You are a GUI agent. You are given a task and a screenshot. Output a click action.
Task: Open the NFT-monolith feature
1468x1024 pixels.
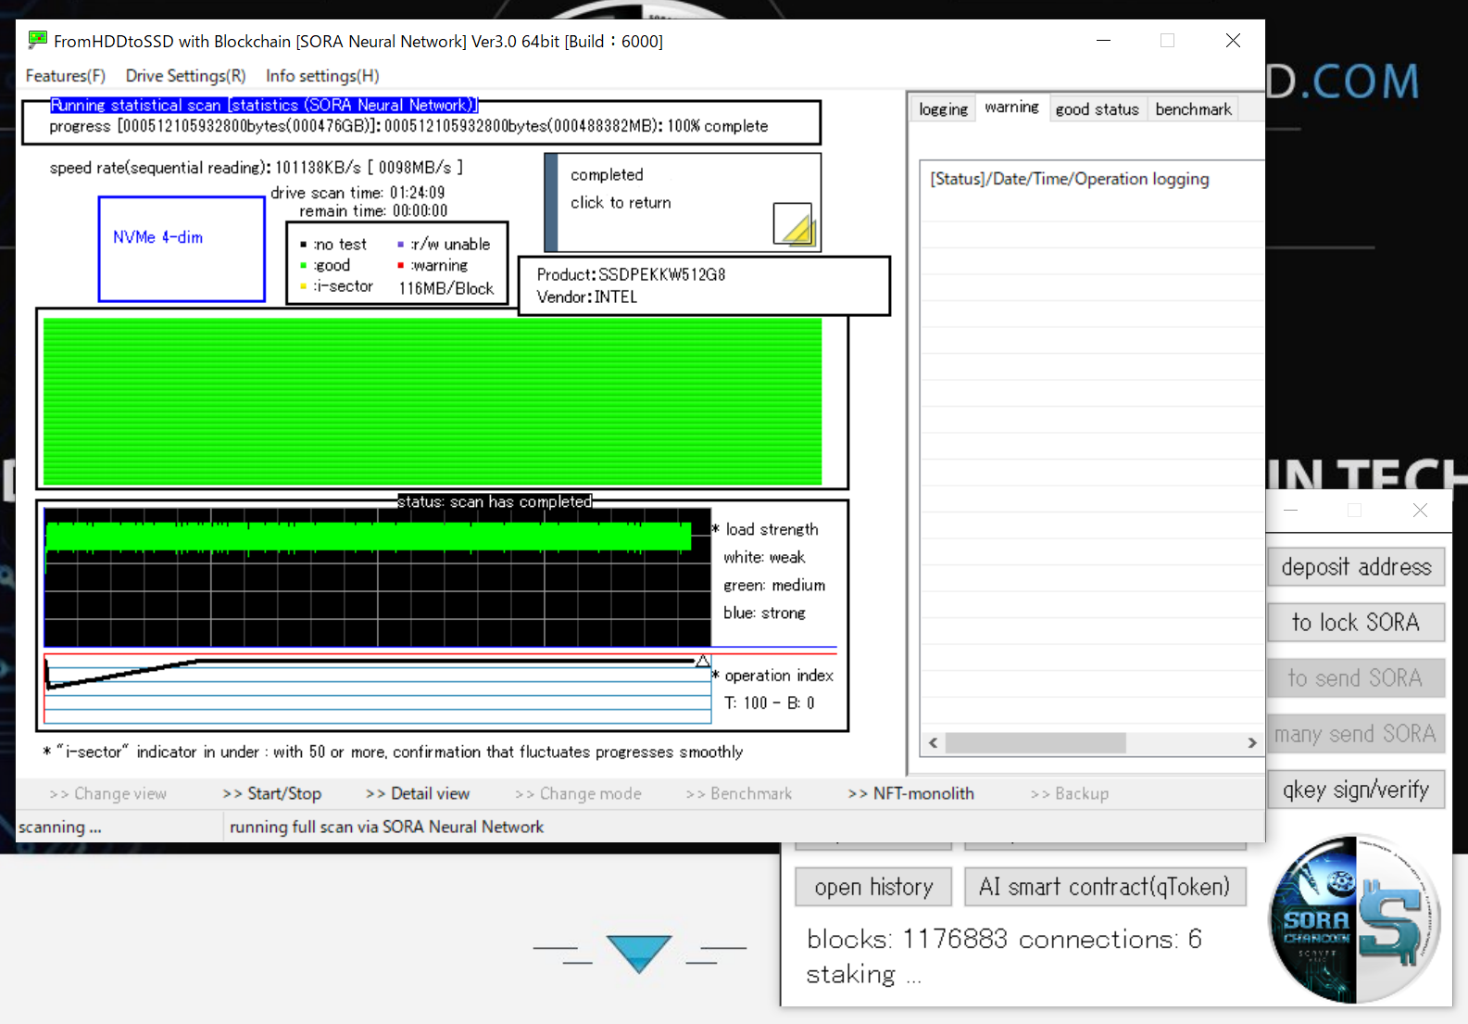coord(911,794)
